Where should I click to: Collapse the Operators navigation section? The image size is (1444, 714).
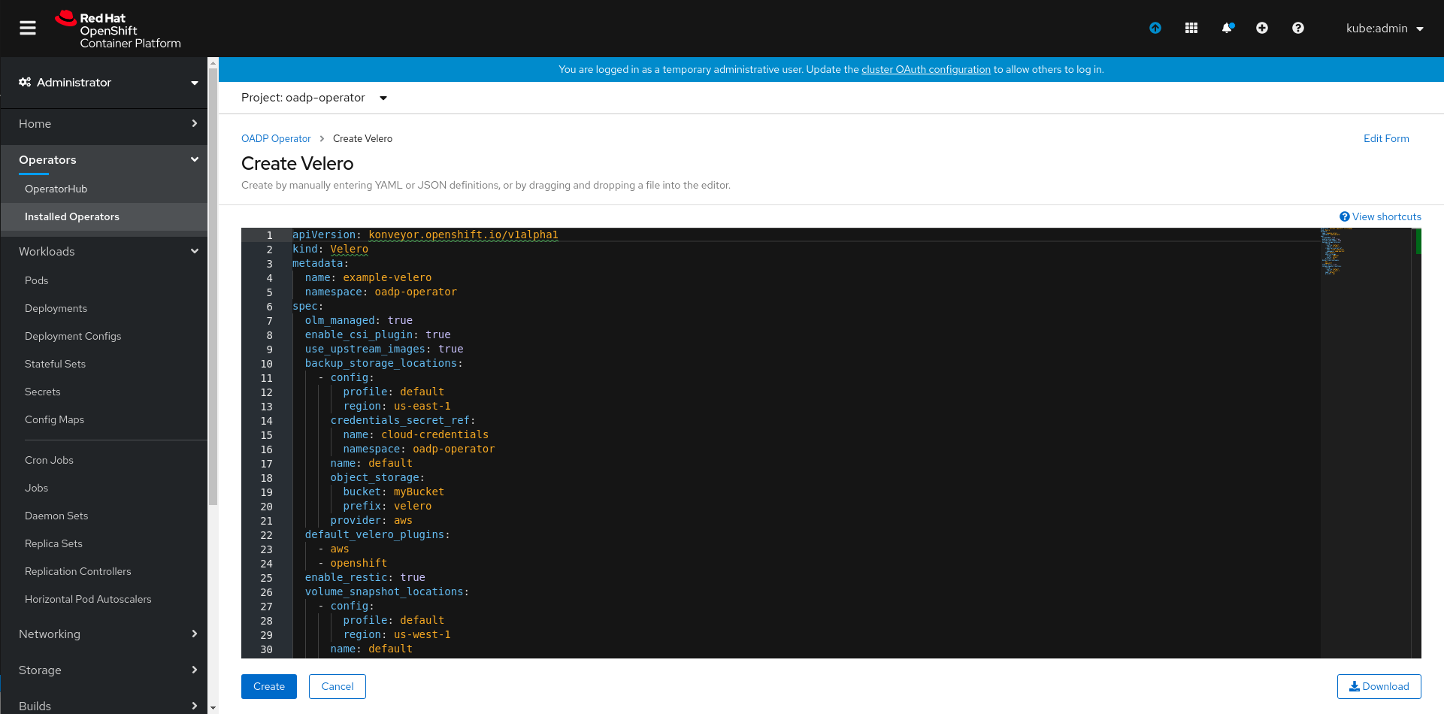pyautogui.click(x=104, y=160)
